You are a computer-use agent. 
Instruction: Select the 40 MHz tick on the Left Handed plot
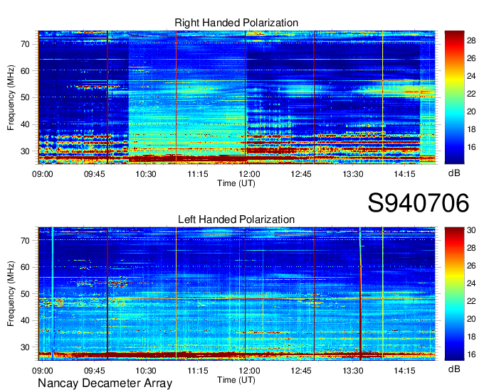26,320
